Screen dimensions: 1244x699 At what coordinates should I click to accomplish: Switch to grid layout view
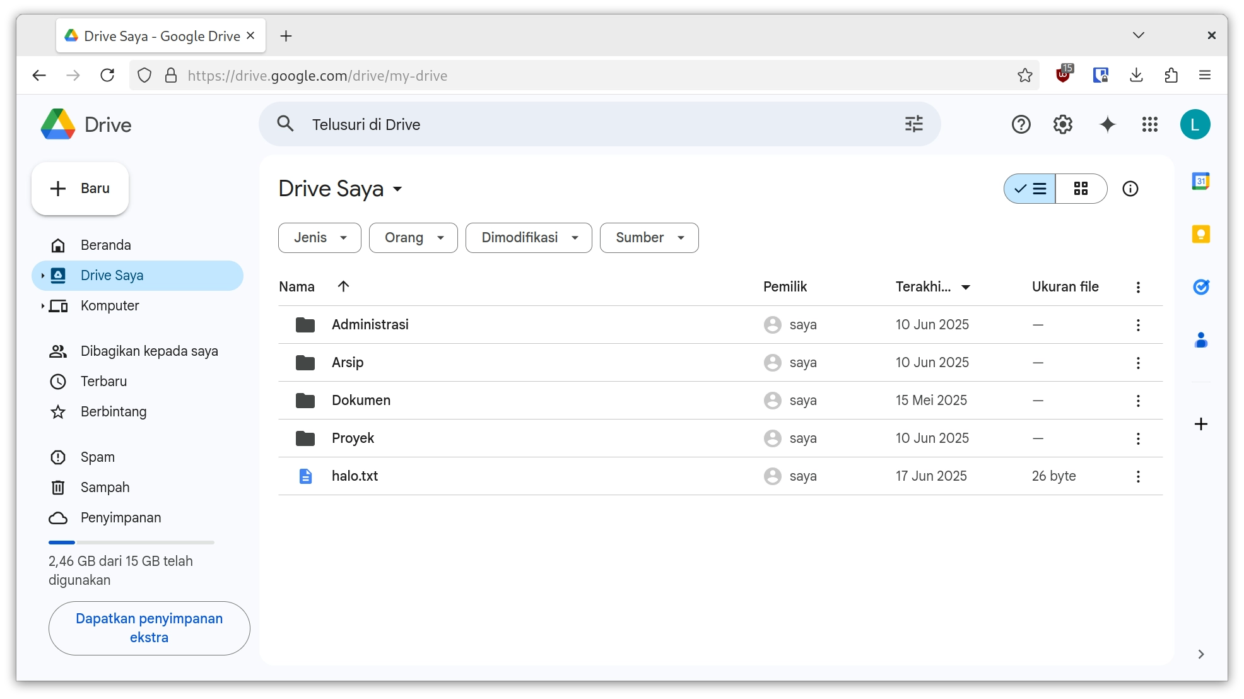(1081, 189)
